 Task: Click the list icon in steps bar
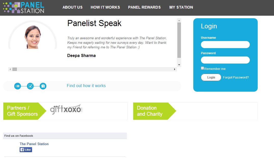click(18, 86)
